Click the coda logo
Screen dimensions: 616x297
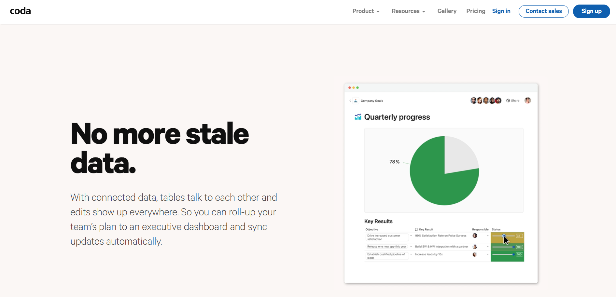point(20,11)
